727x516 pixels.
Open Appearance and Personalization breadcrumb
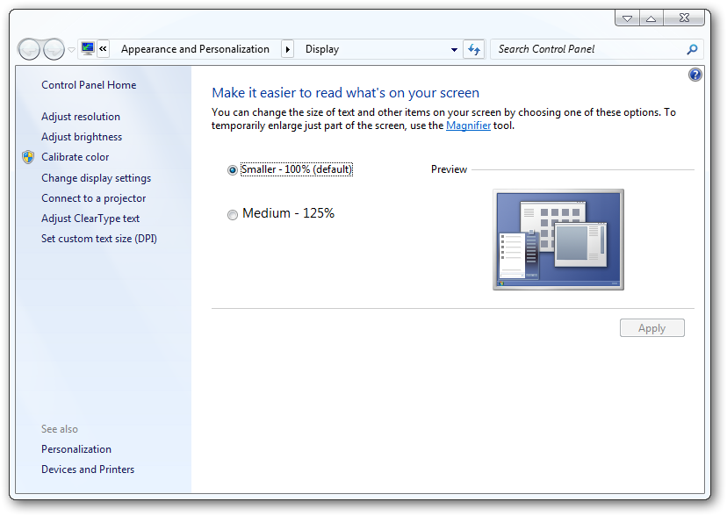pos(195,49)
